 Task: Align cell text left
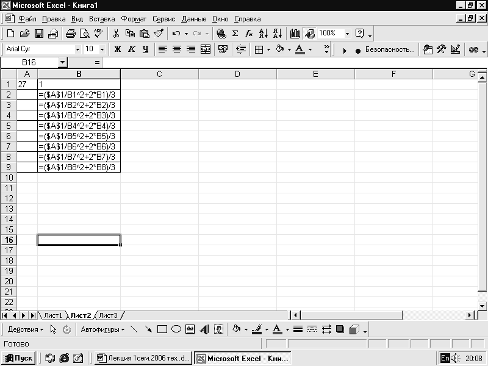[162, 49]
